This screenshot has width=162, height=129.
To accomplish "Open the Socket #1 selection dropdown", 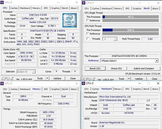I will tap(26, 72).
